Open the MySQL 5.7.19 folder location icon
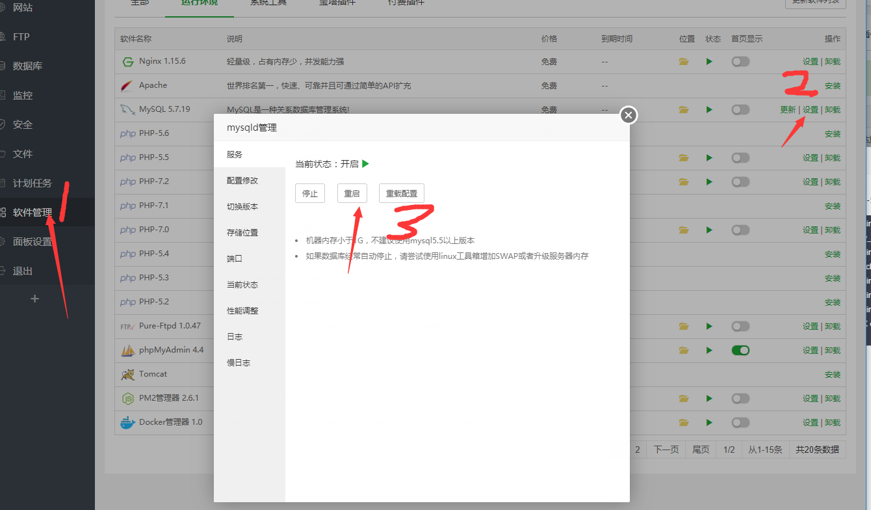This screenshot has height=510, width=871. pos(683,110)
